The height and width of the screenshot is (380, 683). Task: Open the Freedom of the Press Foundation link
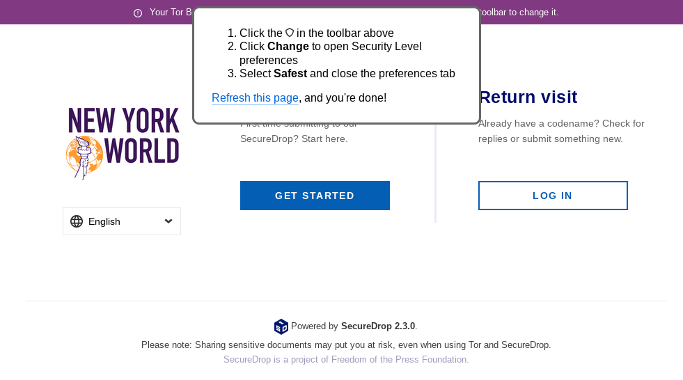[x=346, y=360]
